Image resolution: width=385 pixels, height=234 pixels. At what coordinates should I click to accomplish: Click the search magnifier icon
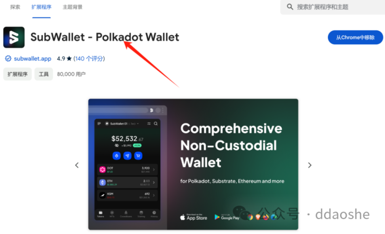tap(290, 7)
